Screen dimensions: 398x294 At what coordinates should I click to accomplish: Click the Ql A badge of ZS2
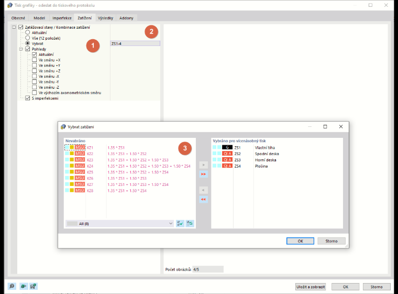(227, 154)
